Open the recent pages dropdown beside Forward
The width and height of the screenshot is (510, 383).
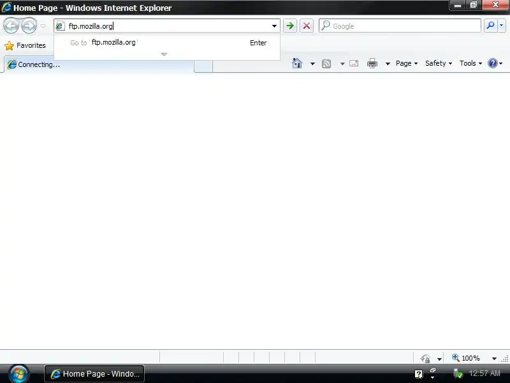(x=43, y=26)
